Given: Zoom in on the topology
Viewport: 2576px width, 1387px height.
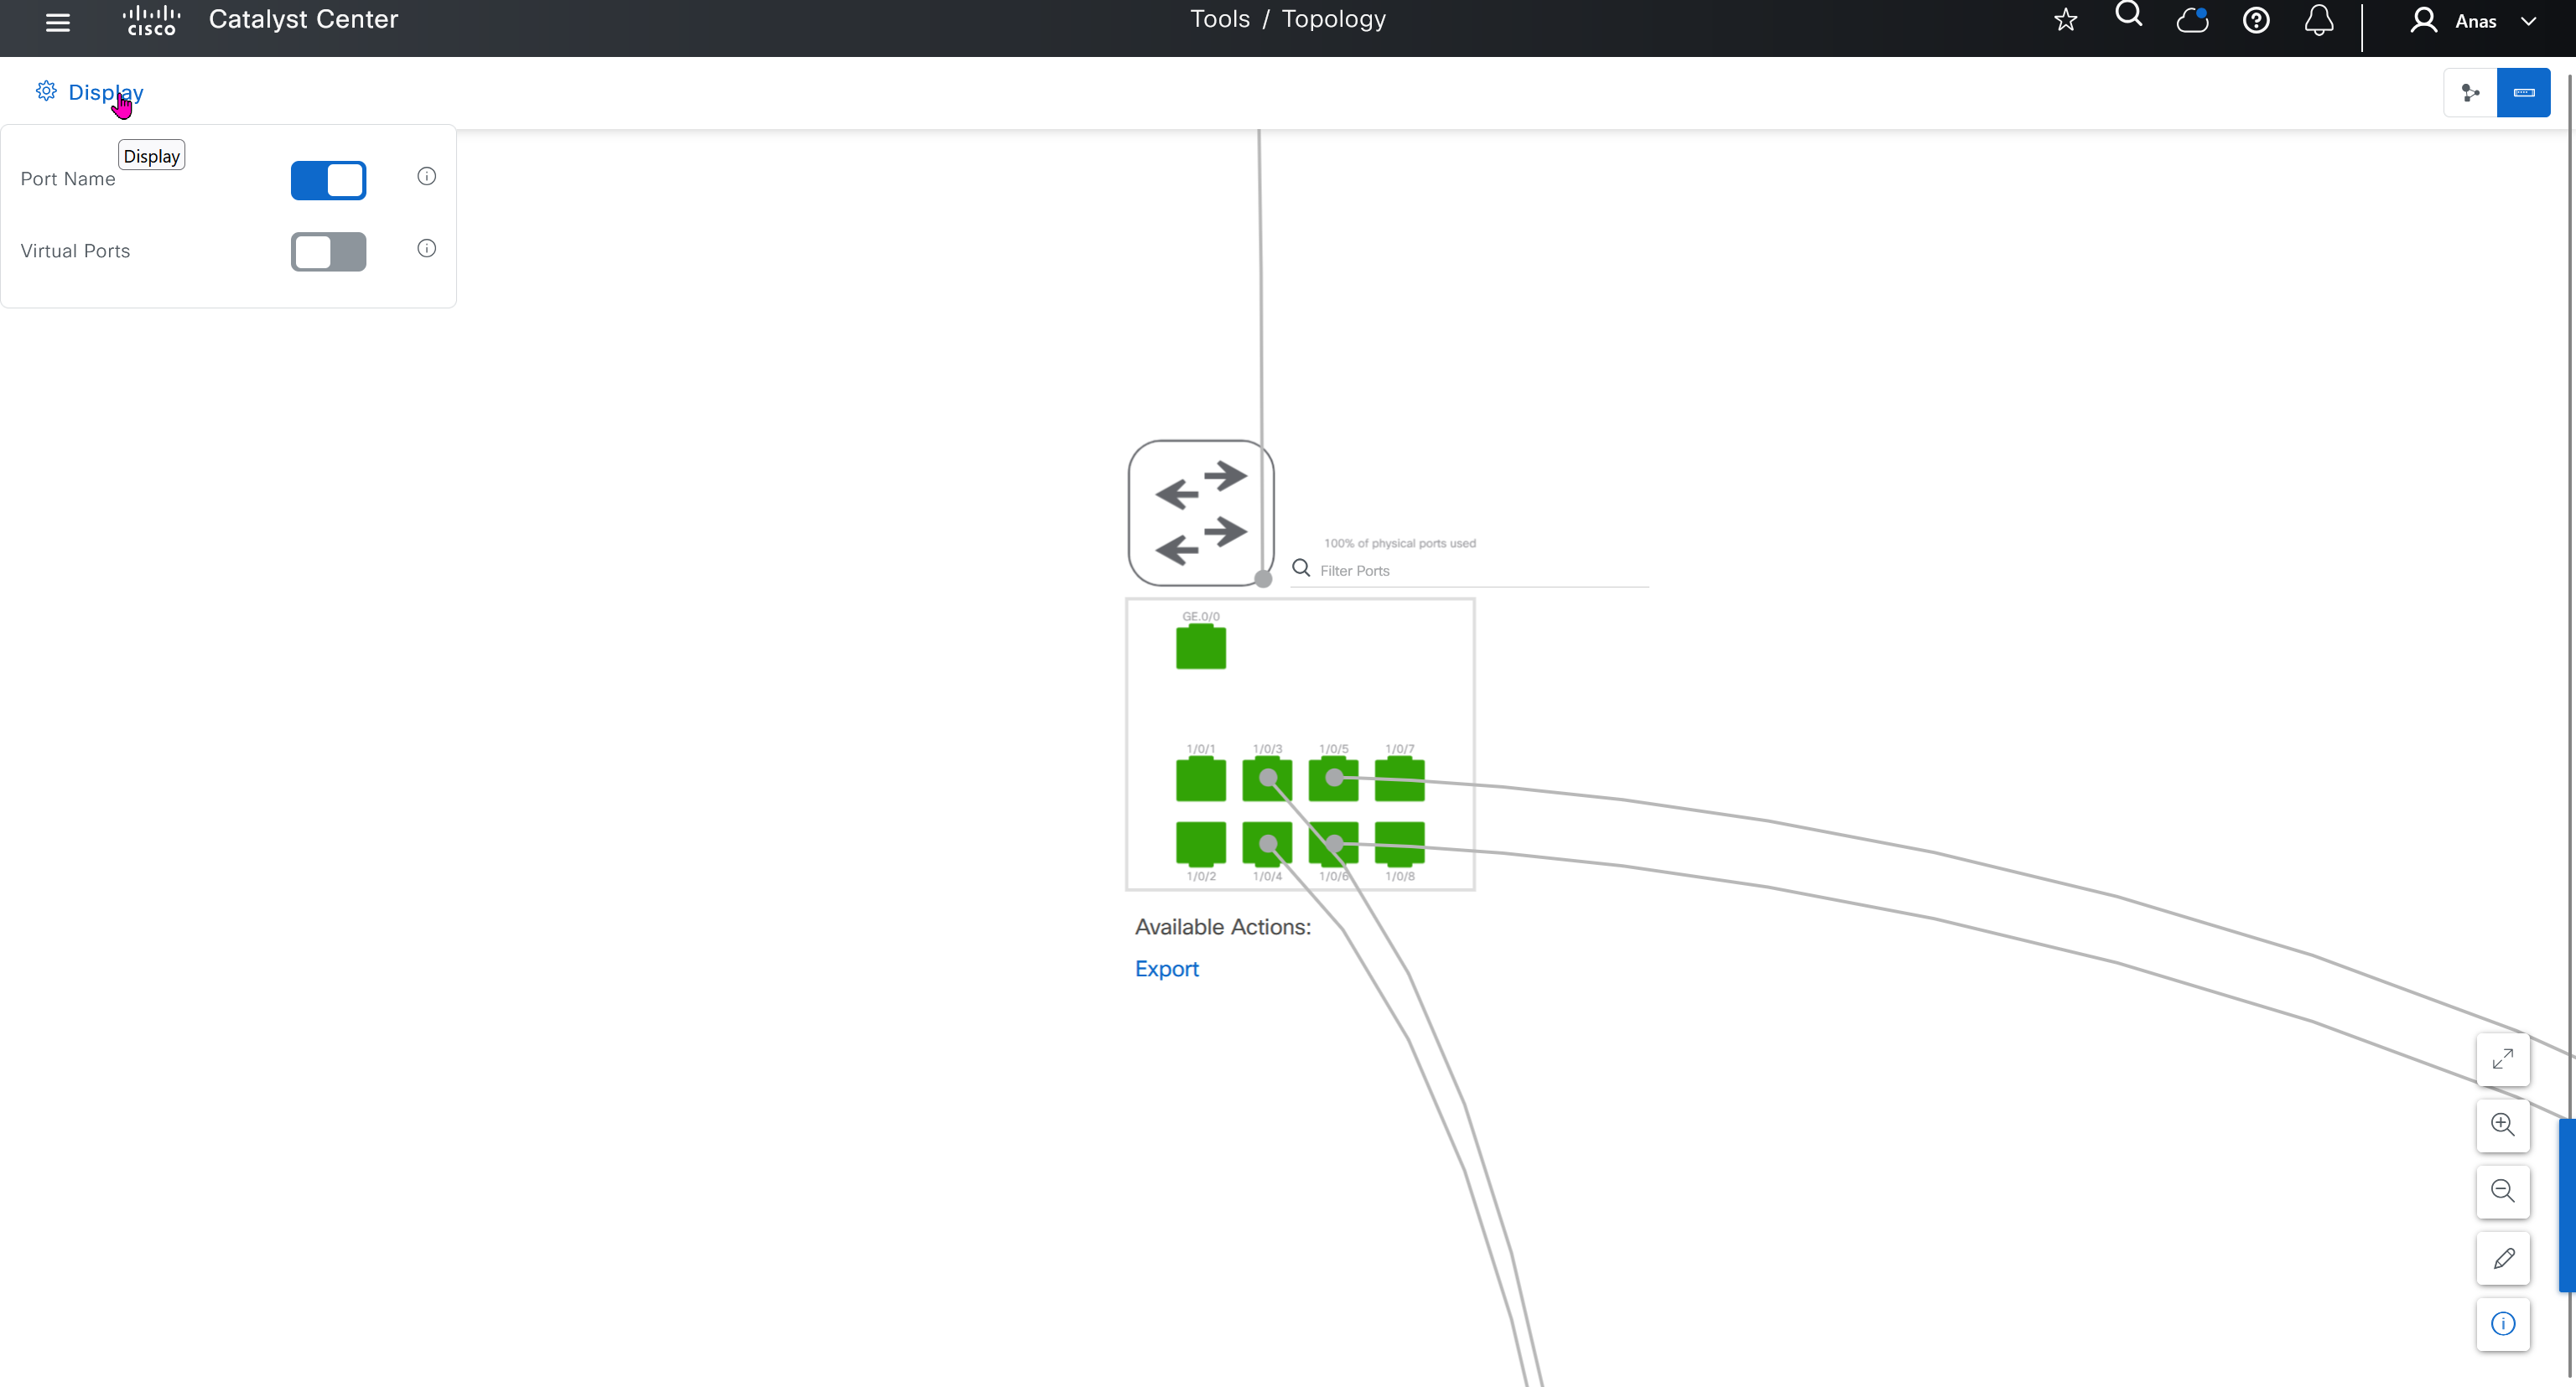Looking at the screenshot, I should 2503,1126.
